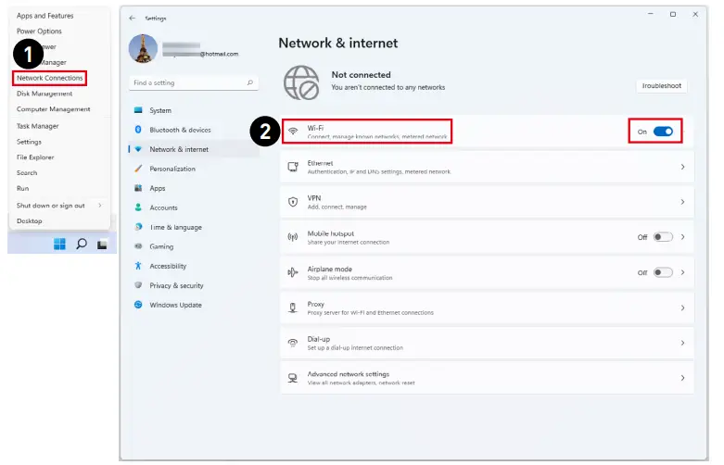Viewport: 724px width, 465px height.
Task: Click the Find a setting search box
Action: 188,82
